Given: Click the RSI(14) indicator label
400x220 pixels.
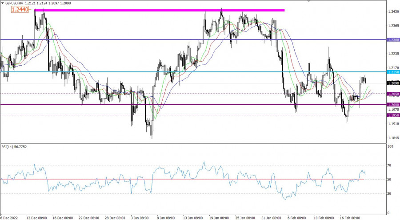Looking at the screenshot, I should (13, 145).
